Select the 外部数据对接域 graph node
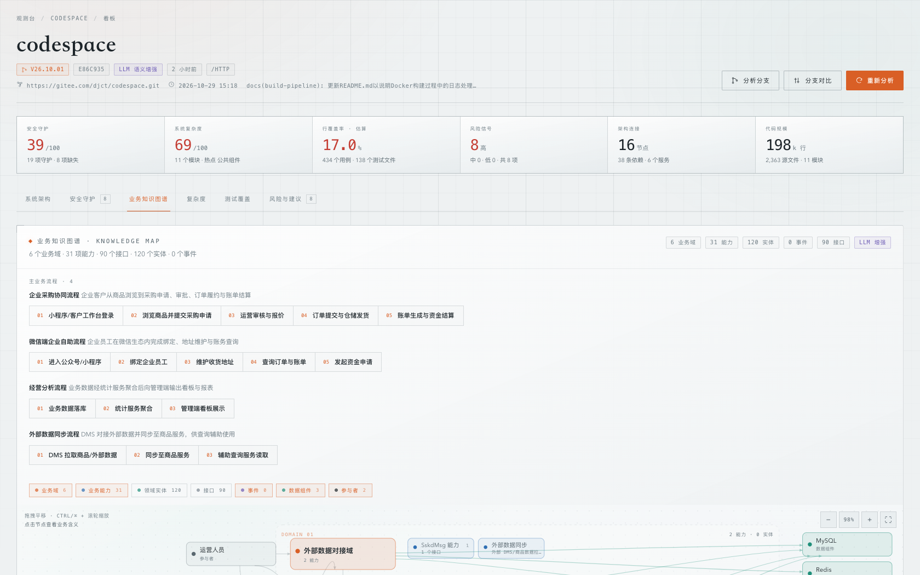Image resolution: width=920 pixels, height=575 pixels. click(343, 554)
